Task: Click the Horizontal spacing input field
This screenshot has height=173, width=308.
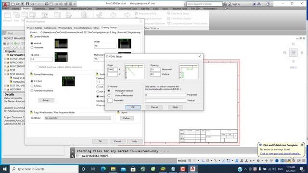Action: 155,69
